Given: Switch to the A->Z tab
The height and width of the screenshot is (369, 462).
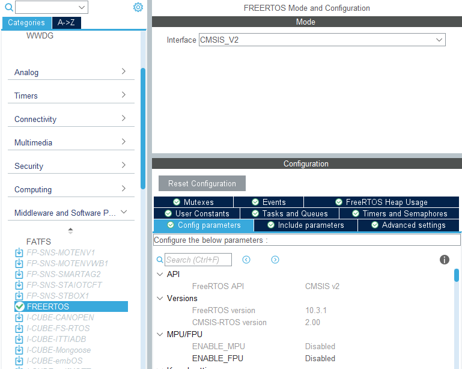Looking at the screenshot, I should (66, 23).
